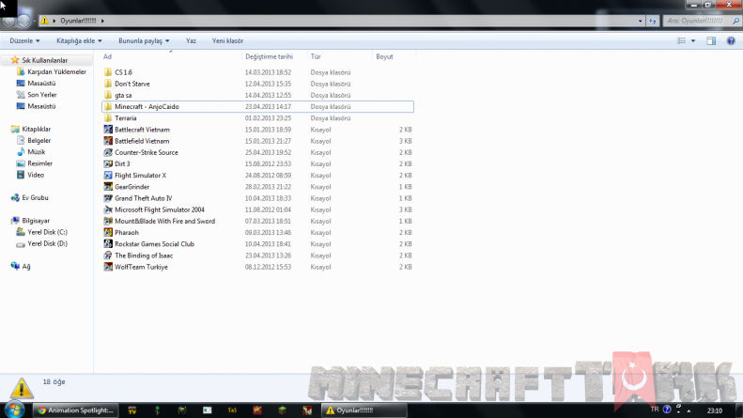Open Resimler library

[39, 163]
